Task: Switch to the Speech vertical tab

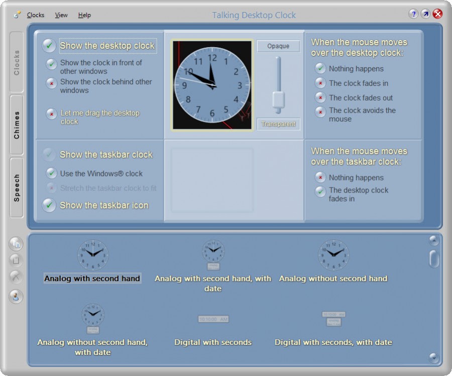Action: (17, 187)
